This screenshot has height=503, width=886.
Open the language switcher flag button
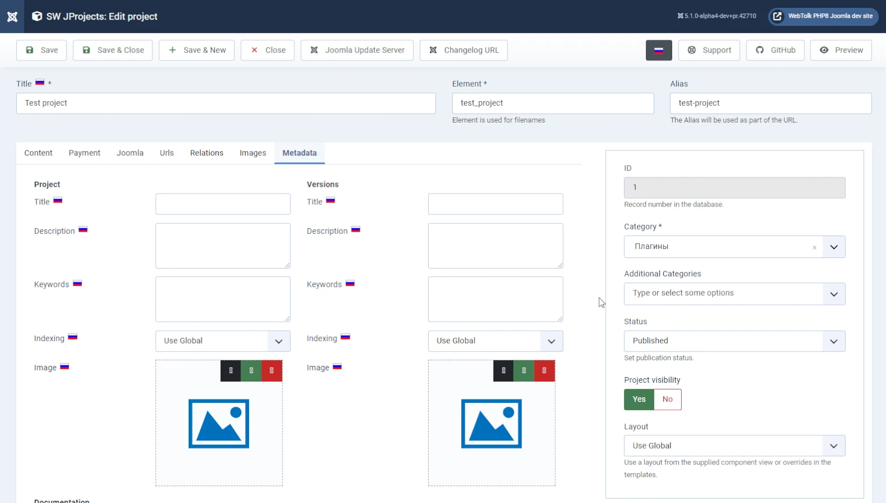pyautogui.click(x=659, y=50)
